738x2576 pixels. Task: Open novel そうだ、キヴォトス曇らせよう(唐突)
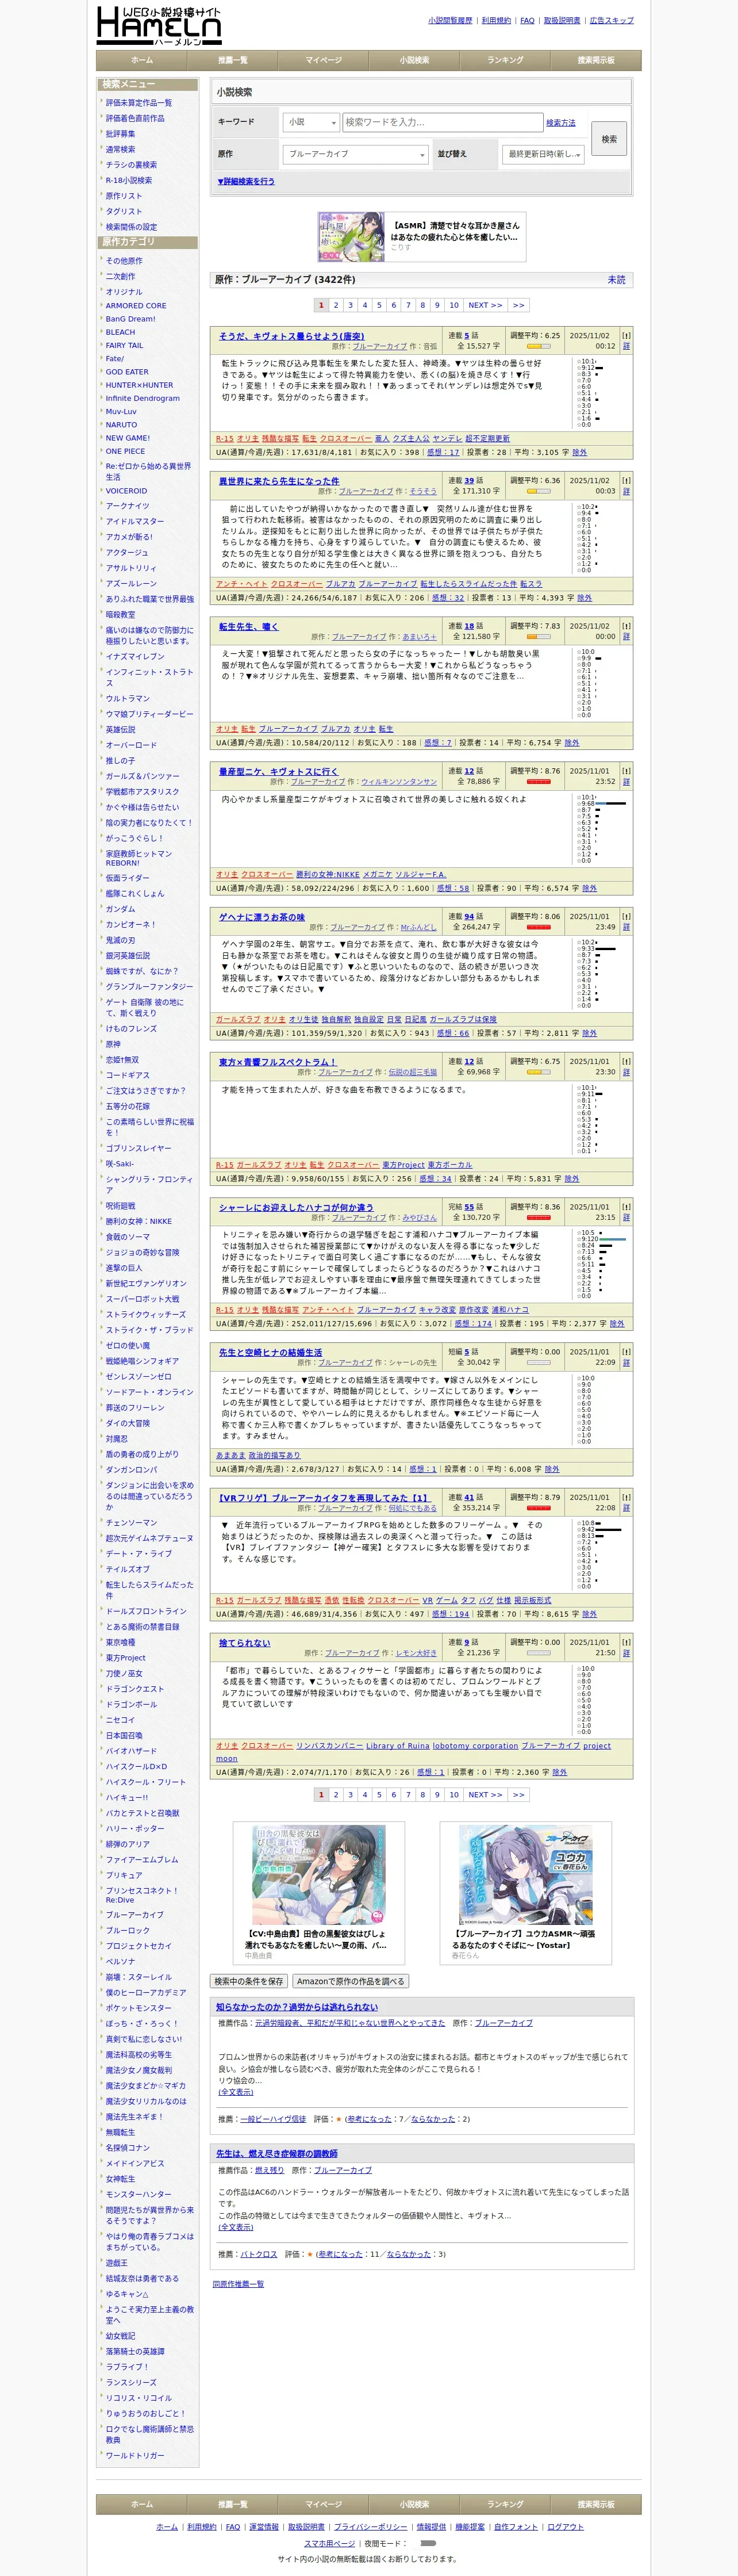coord(292,336)
